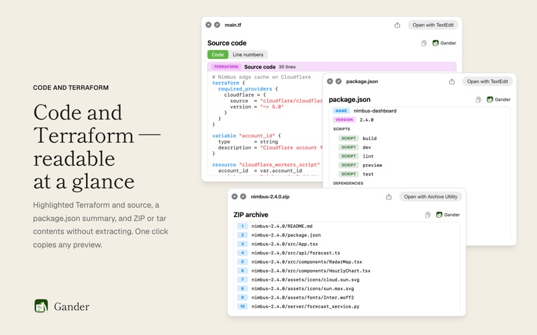Open main.tf with TextEdit
537x335 pixels.
(x=433, y=25)
